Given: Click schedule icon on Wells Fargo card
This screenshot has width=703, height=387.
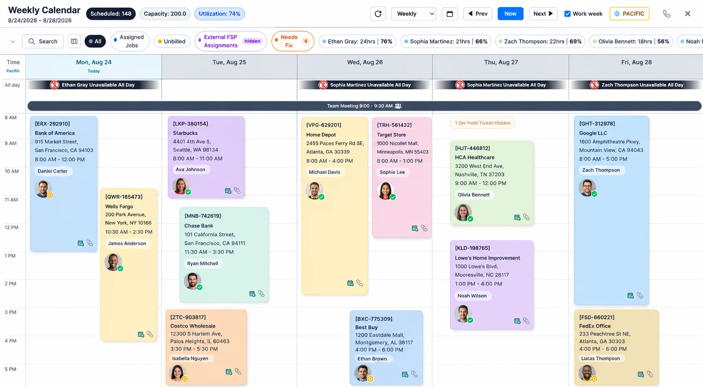Looking at the screenshot, I should (141, 334).
